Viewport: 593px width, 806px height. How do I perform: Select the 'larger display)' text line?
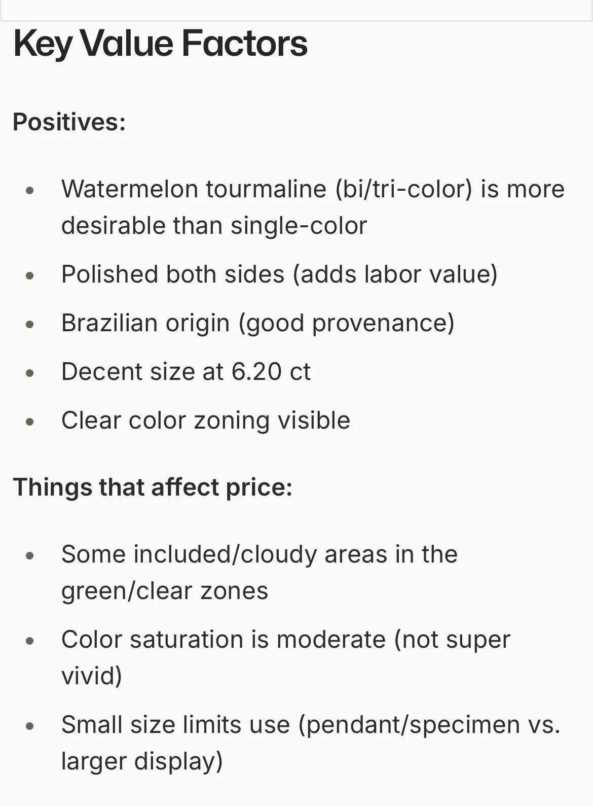[142, 761]
